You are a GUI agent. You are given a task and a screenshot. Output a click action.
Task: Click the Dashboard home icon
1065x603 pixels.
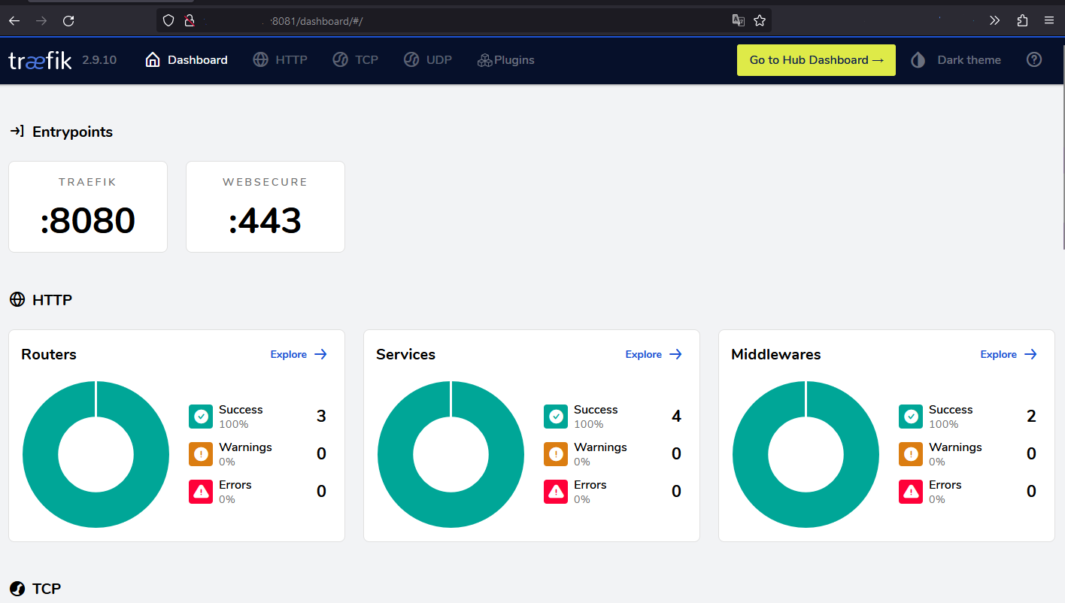153,59
